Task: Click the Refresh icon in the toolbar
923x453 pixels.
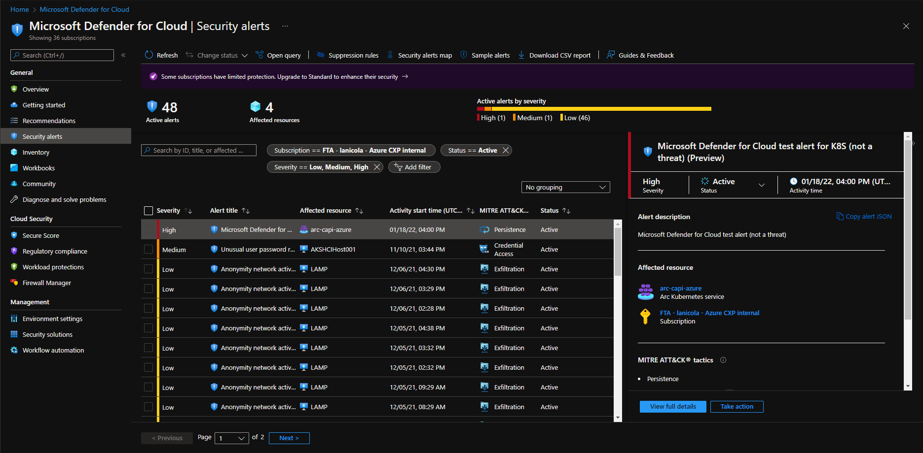Action: [x=149, y=55]
